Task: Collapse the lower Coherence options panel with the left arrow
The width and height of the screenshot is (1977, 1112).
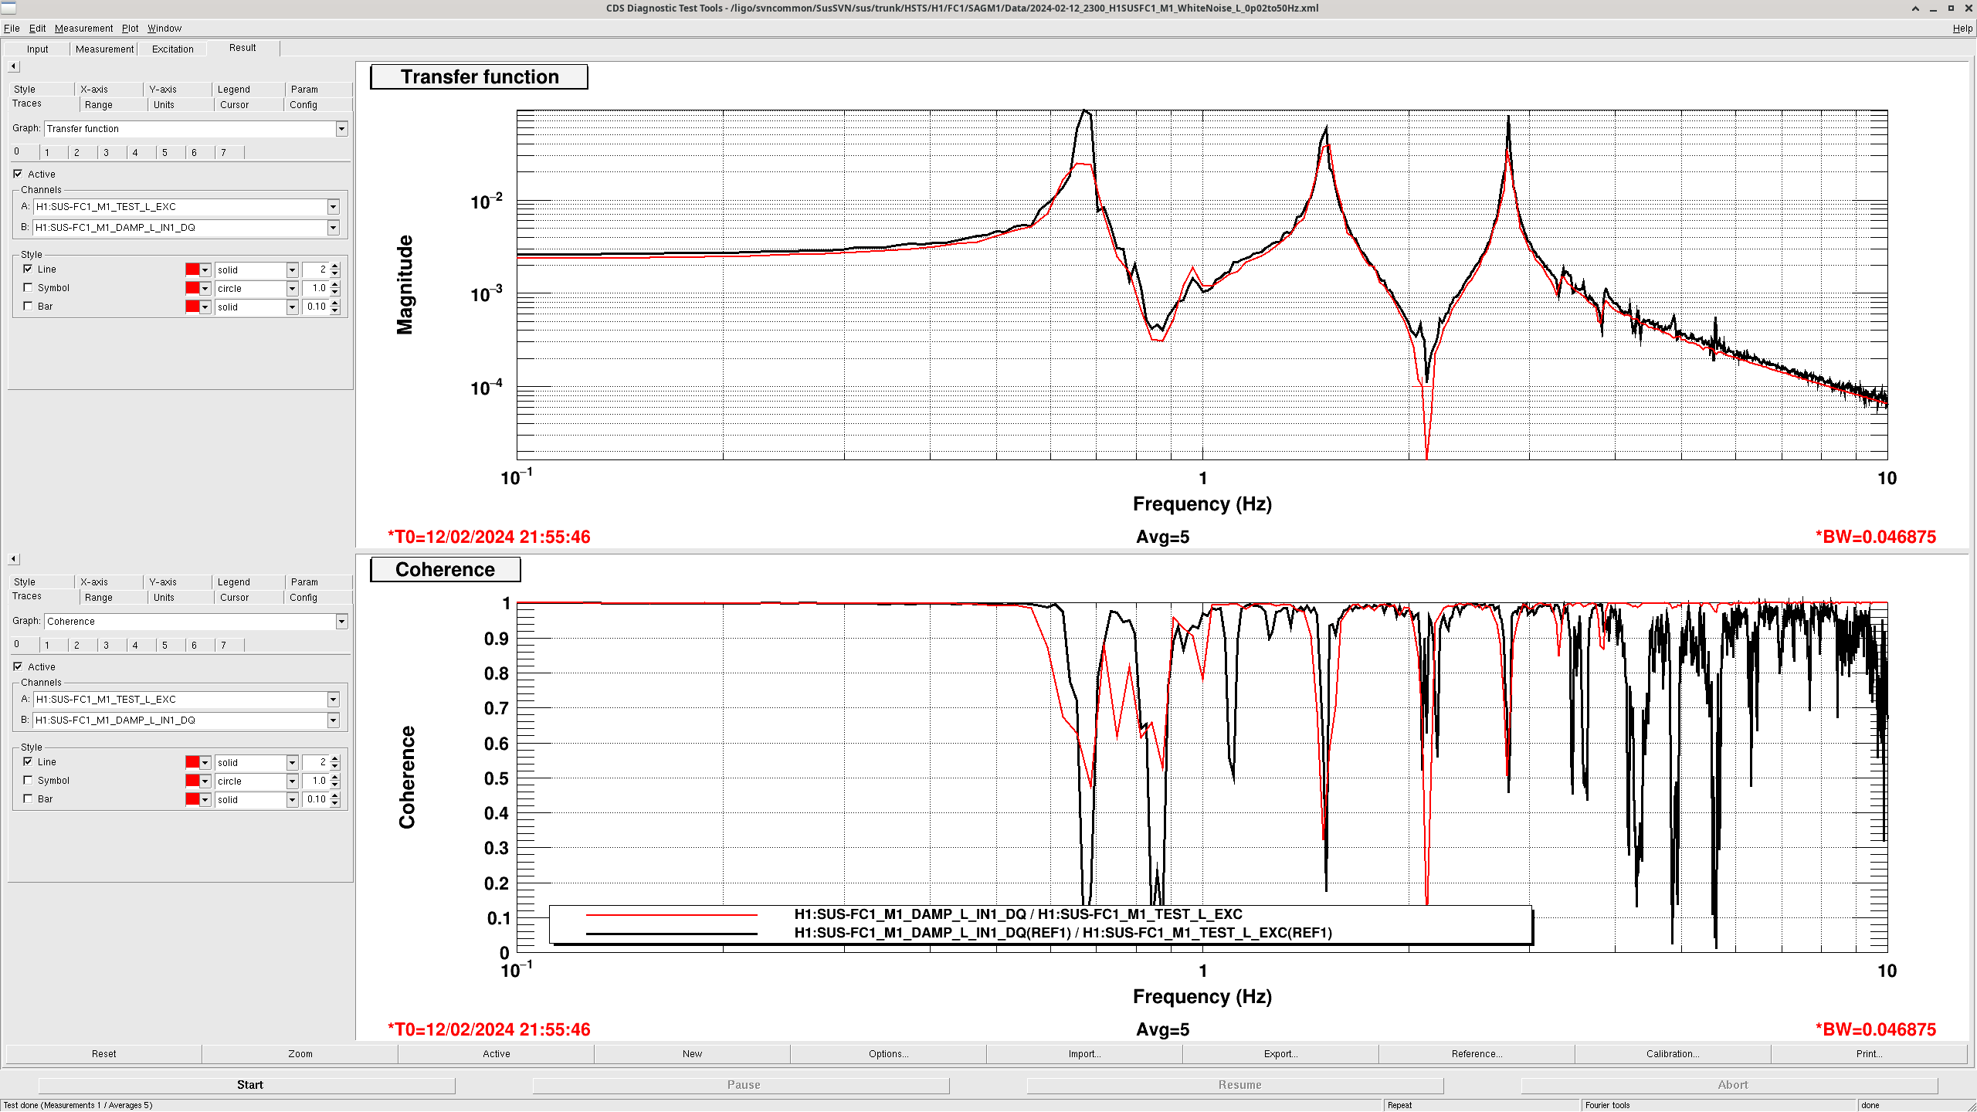Action: pos(13,559)
